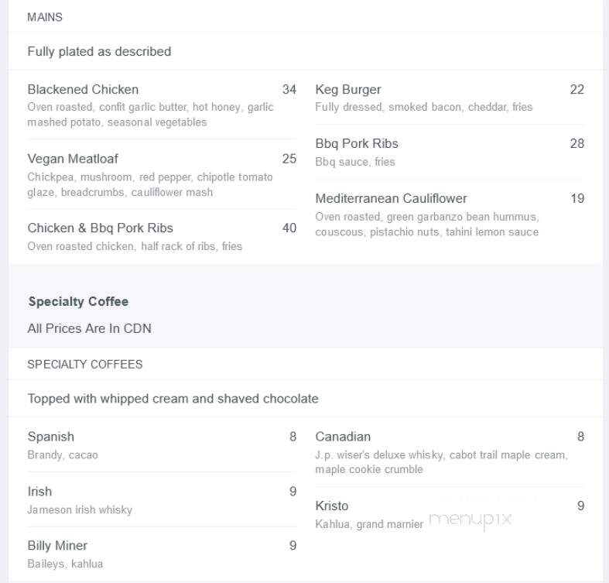Click the MAINS section header

[x=45, y=17]
